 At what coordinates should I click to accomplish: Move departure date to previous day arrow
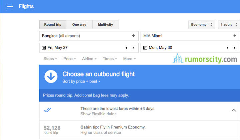click(126, 48)
